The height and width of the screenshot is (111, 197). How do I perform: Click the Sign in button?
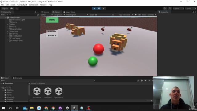pyautogui.click(x=5, y=8)
